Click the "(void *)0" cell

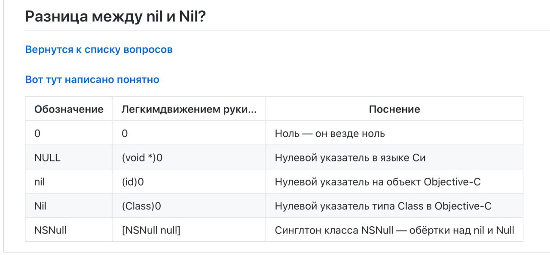click(189, 158)
